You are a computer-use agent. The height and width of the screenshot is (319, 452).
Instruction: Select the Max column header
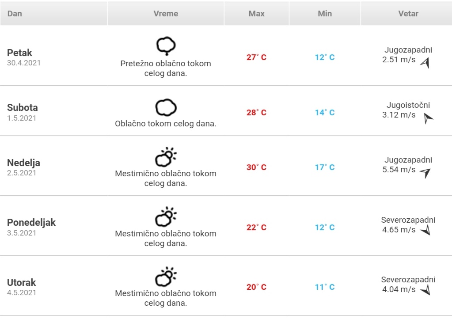(x=257, y=14)
